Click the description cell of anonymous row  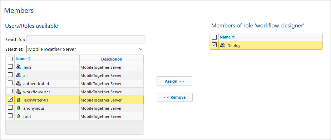[x=112, y=108]
